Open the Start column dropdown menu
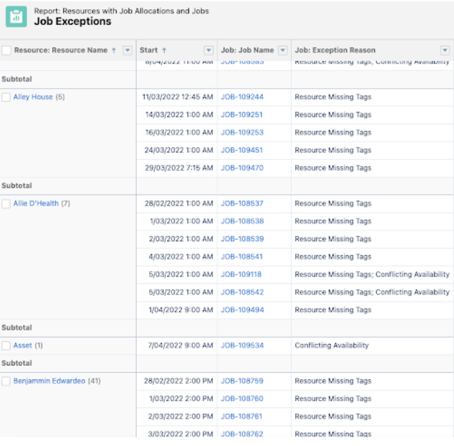 coord(209,50)
